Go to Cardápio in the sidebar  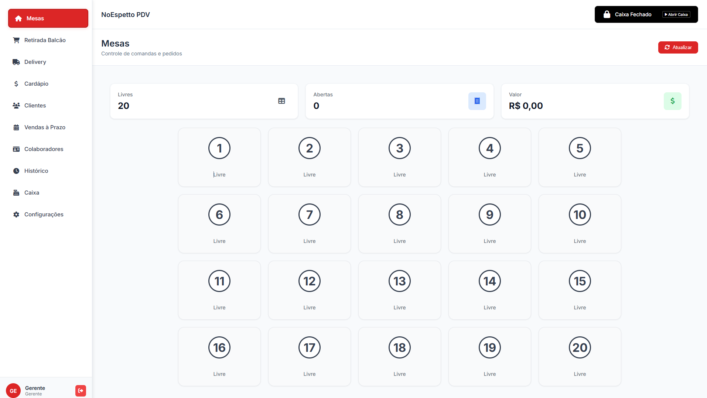coord(36,84)
